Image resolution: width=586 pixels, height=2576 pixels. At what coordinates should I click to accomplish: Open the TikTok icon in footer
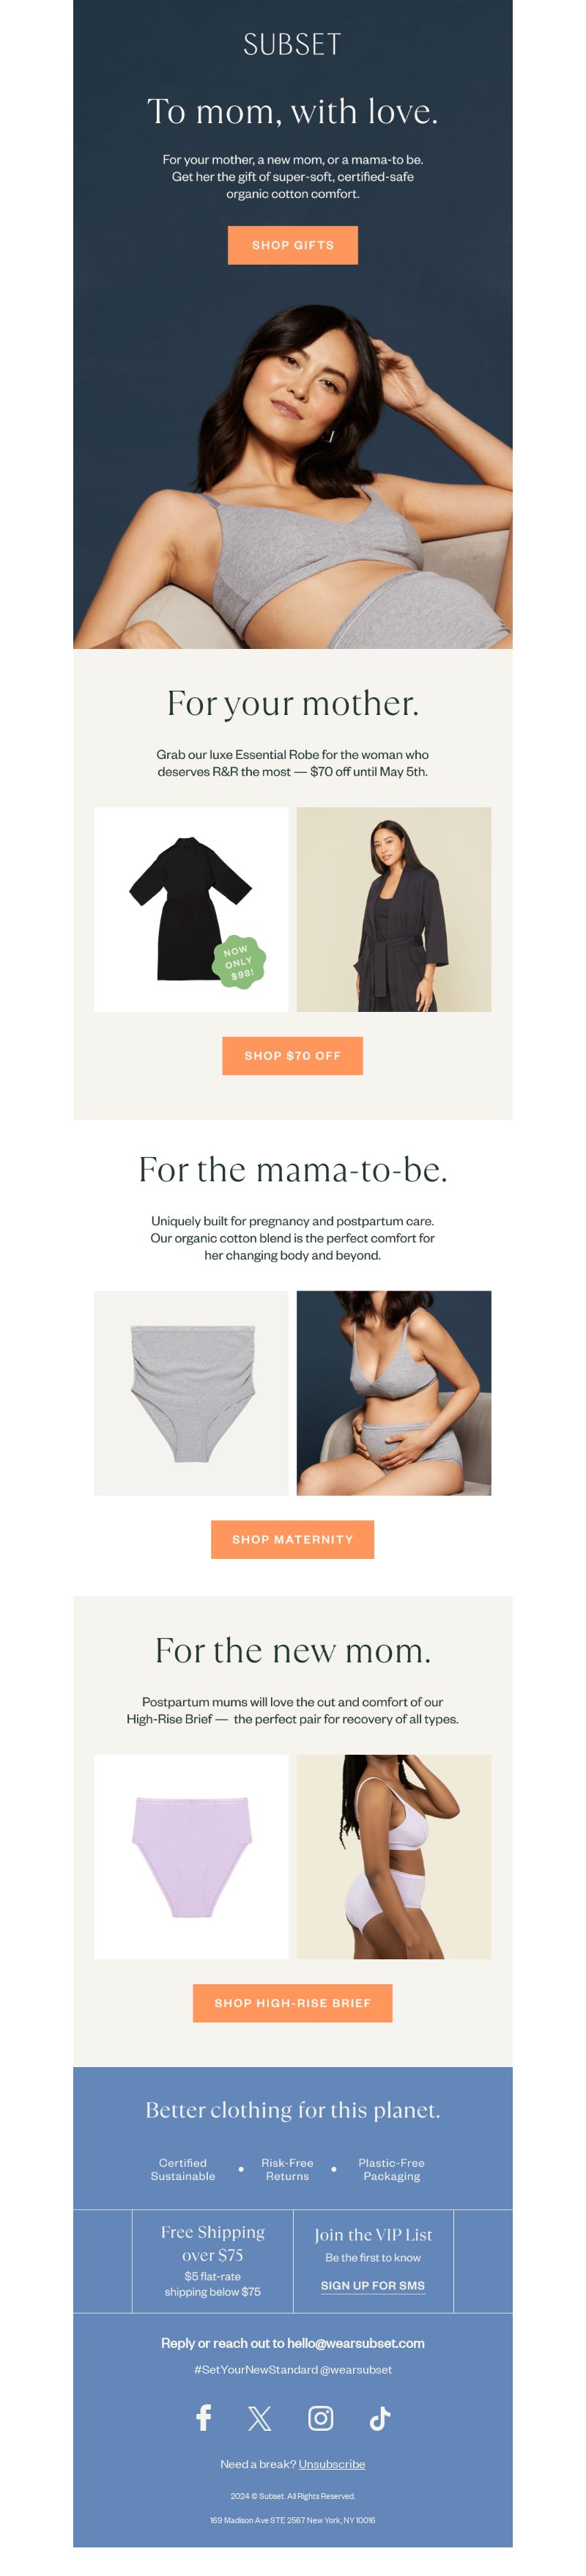coord(379,2418)
